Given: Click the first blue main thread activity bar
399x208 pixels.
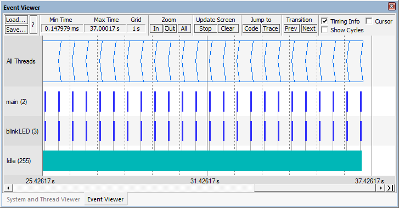Looking at the screenshot, I should [x=46, y=101].
